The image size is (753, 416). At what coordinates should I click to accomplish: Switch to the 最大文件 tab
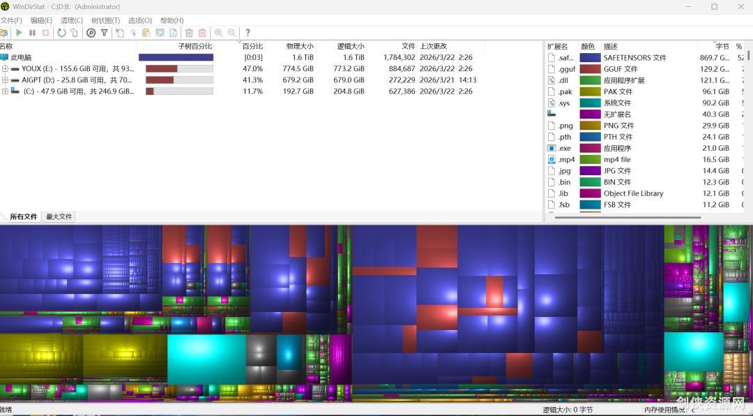[59, 217]
